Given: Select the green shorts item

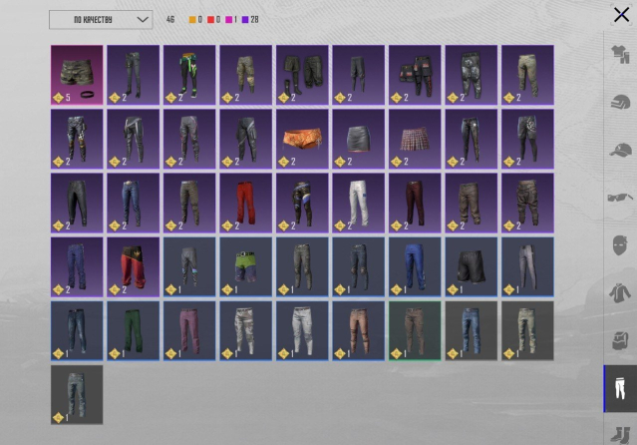Looking at the screenshot, I should [x=246, y=266].
